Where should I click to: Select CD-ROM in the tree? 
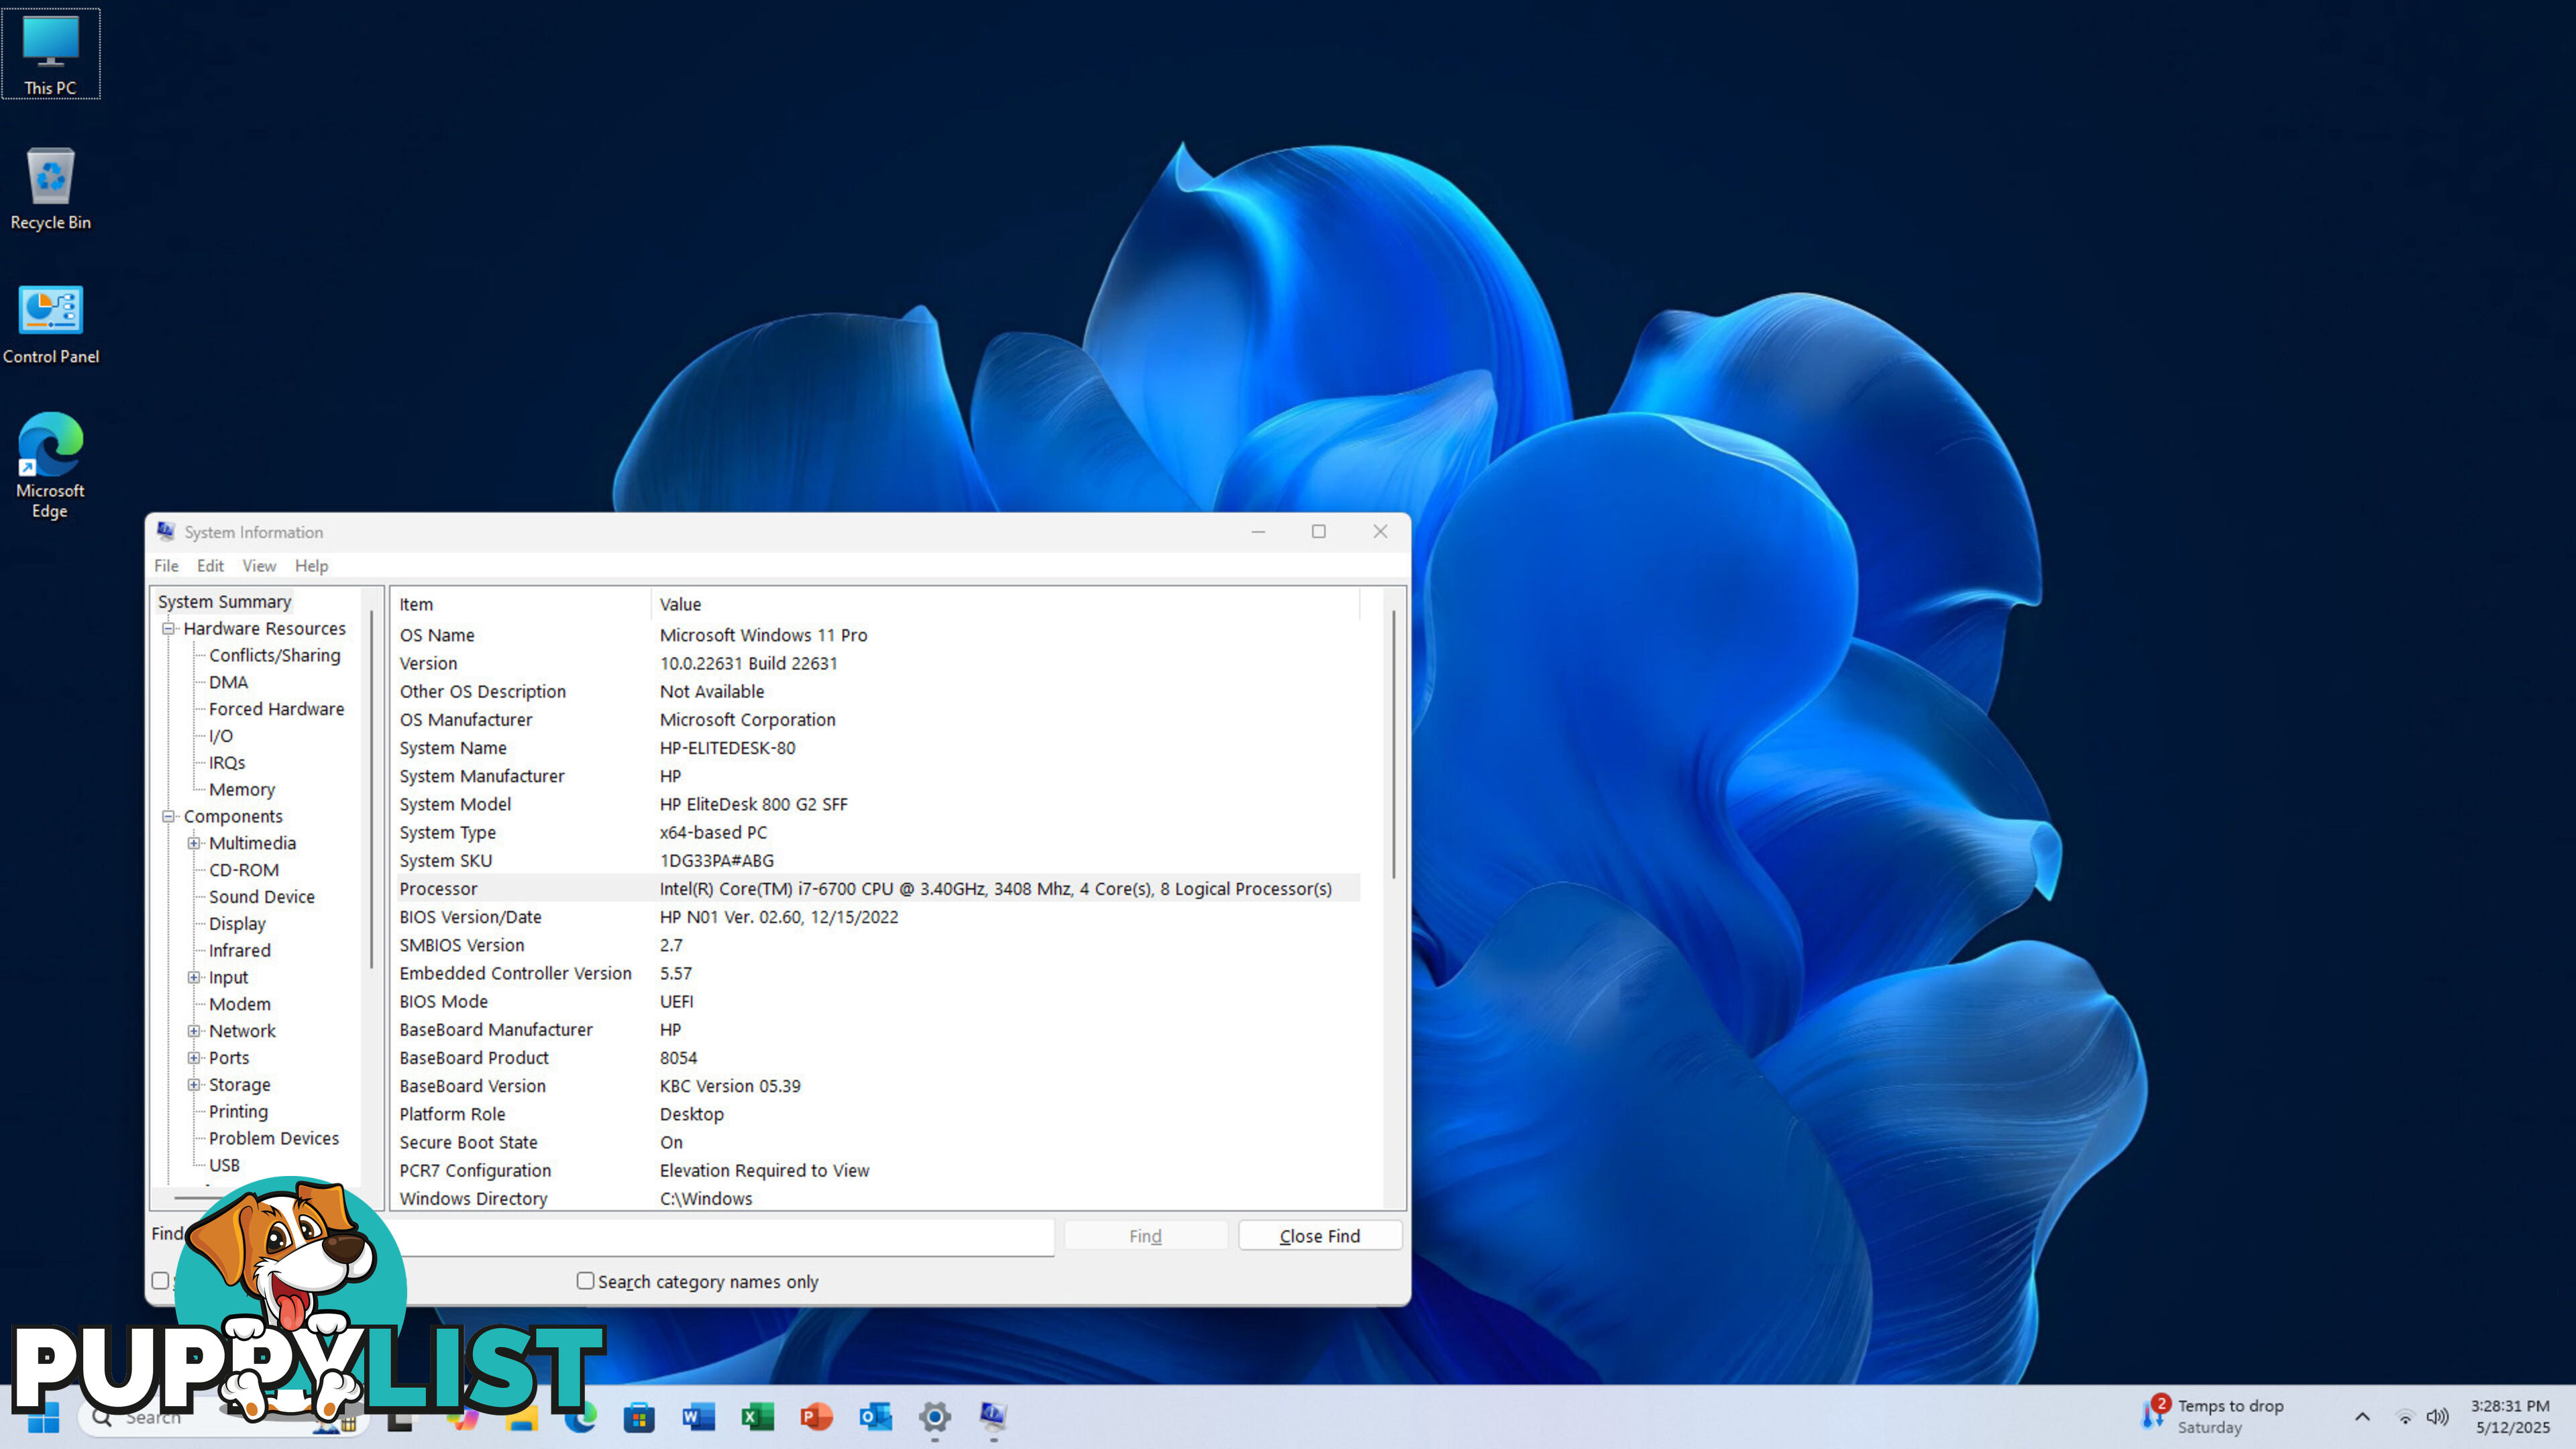click(x=243, y=871)
